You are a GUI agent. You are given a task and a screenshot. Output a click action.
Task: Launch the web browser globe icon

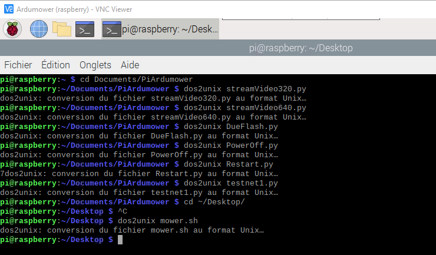(x=39, y=29)
